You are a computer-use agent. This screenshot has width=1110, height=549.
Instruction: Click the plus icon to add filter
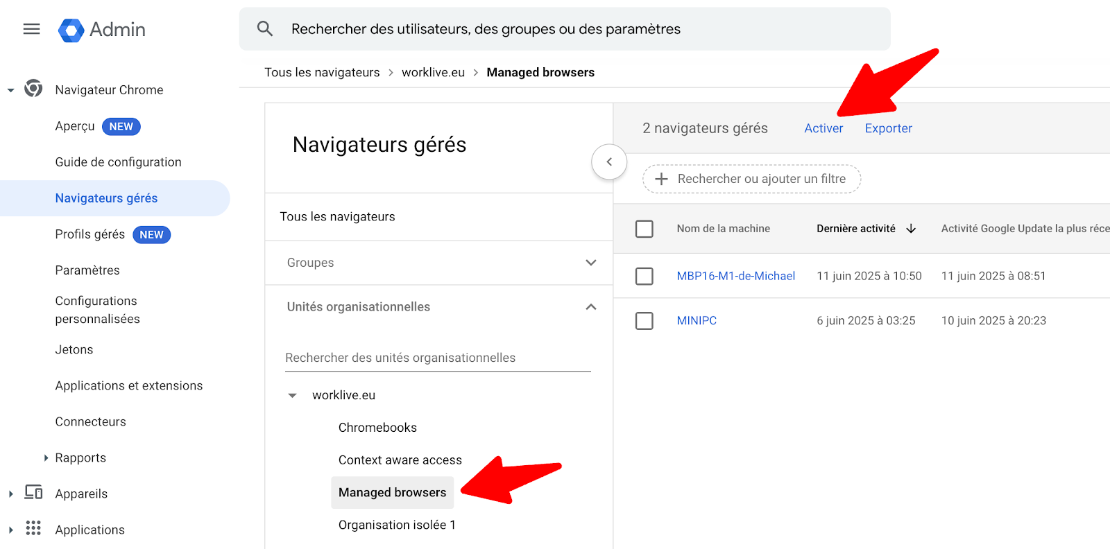(x=662, y=179)
